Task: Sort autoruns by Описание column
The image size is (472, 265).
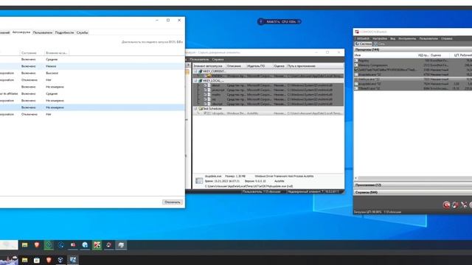Action: tap(235, 66)
